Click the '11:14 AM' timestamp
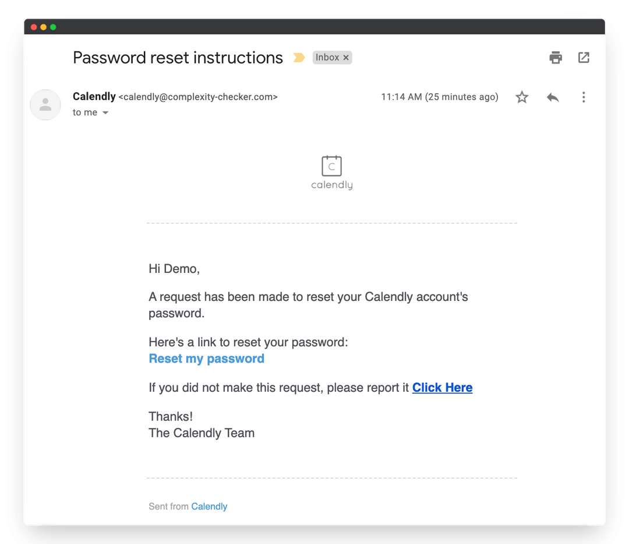629x544 pixels. click(x=401, y=97)
